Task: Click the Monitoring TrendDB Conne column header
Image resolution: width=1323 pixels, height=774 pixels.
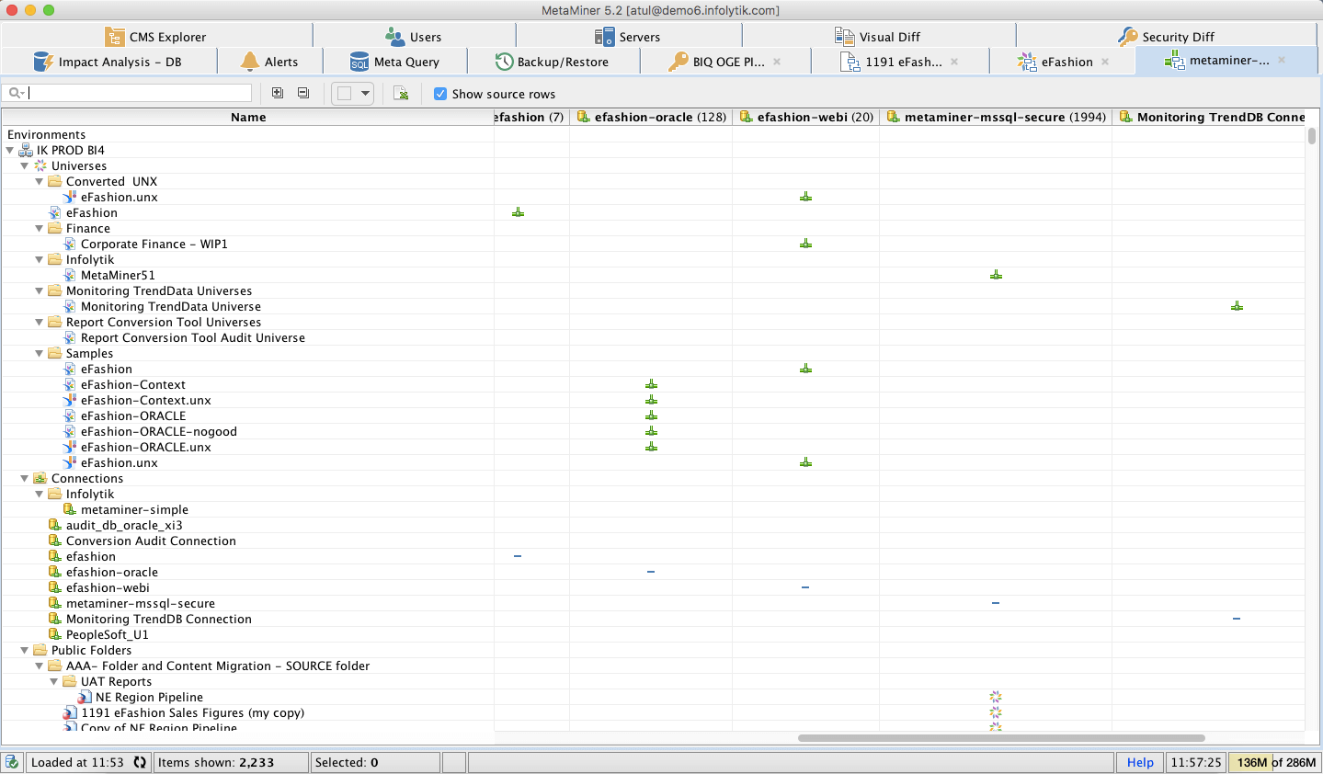Action: pos(1209,117)
